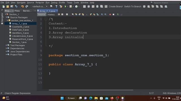
Task: Collapse the Section_1 project node
Action: tap(5, 14)
